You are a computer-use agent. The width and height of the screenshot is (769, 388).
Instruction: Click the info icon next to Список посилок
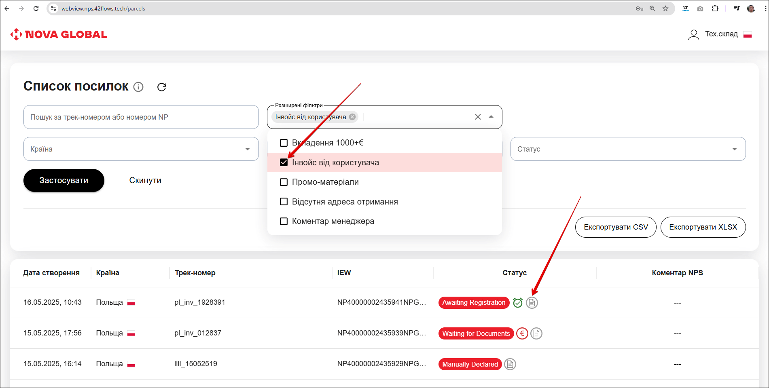coord(138,87)
